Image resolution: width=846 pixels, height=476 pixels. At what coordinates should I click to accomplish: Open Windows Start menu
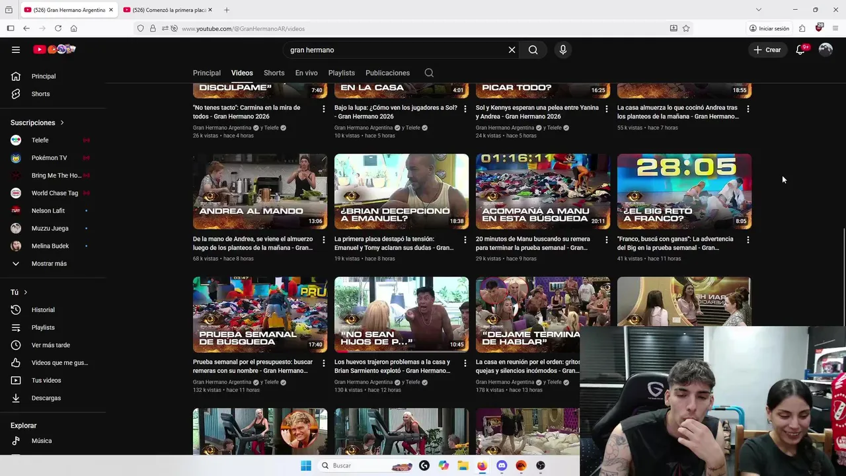(306, 465)
